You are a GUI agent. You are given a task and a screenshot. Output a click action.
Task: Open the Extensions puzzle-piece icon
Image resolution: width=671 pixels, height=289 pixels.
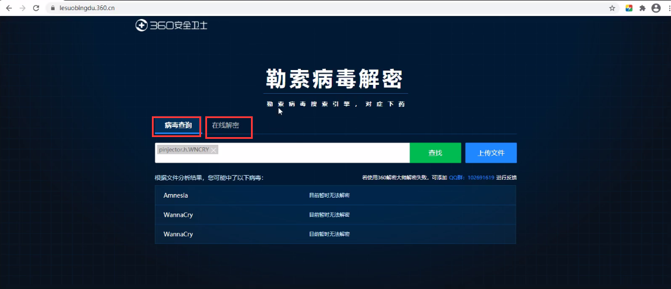tap(642, 8)
